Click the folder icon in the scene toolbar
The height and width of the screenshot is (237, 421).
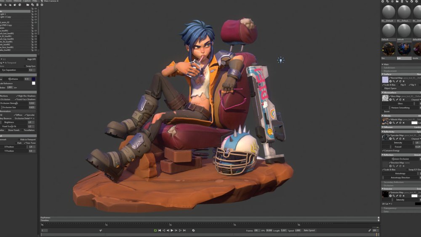coord(28,5)
